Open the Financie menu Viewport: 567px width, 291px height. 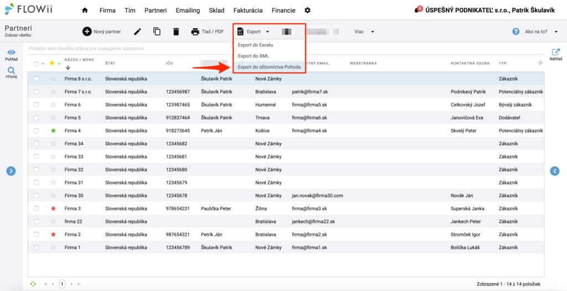(x=283, y=10)
